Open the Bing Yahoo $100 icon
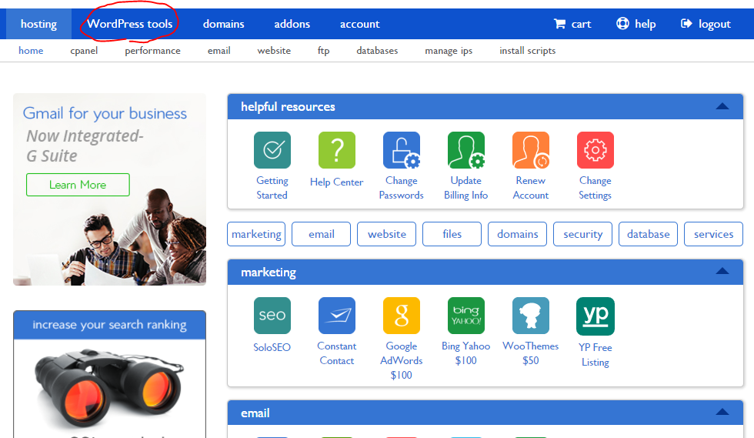The image size is (754, 438). coord(466,316)
